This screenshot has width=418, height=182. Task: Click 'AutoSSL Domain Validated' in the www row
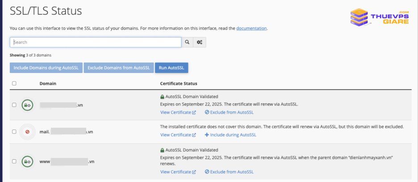point(192,150)
